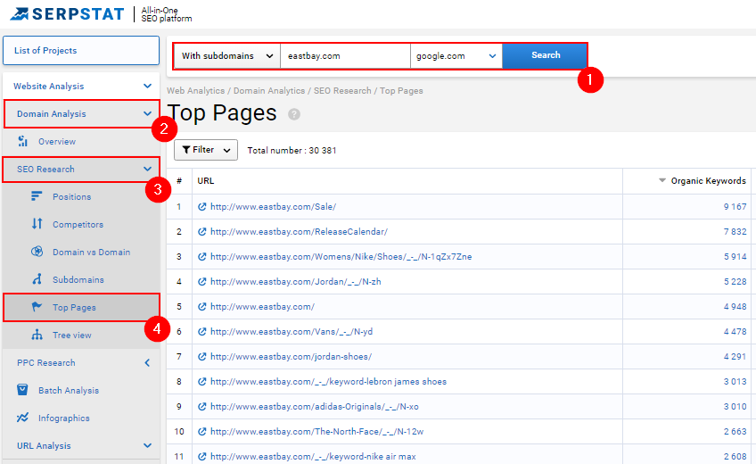
Task: Click the Batch Analysis icon
Action: coord(22,390)
